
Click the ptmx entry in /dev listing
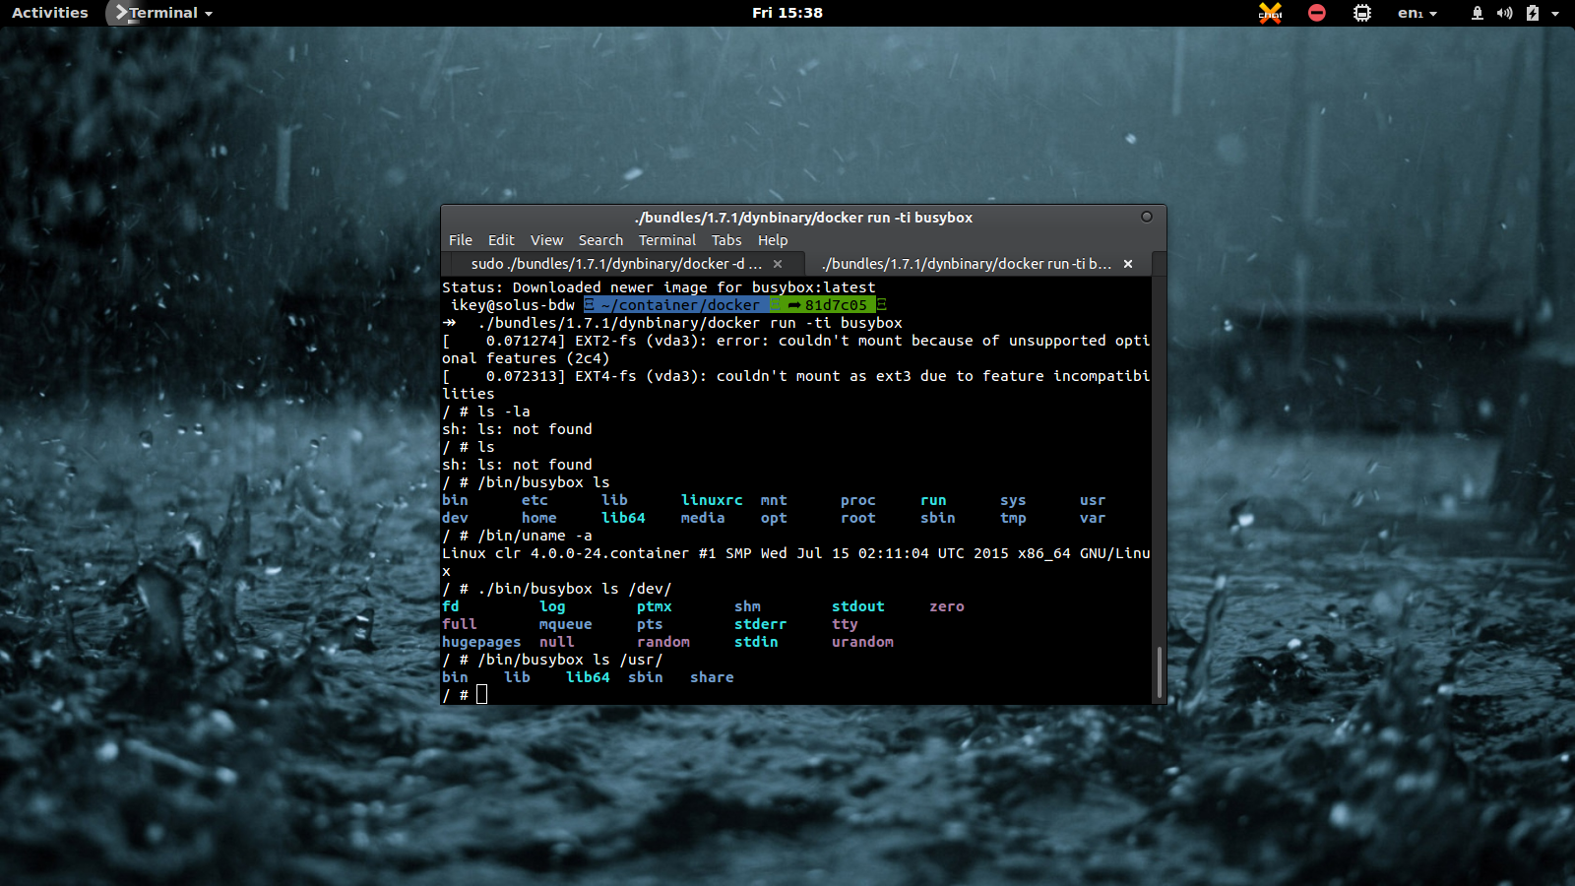(x=655, y=606)
